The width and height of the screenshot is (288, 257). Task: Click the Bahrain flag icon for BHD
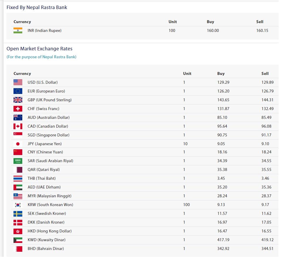tap(18, 249)
